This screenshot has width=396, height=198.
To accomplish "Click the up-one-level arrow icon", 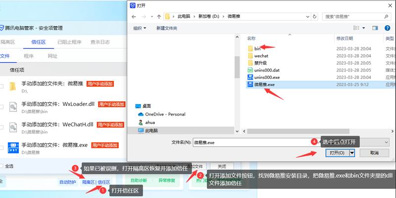I will pos(158,17).
